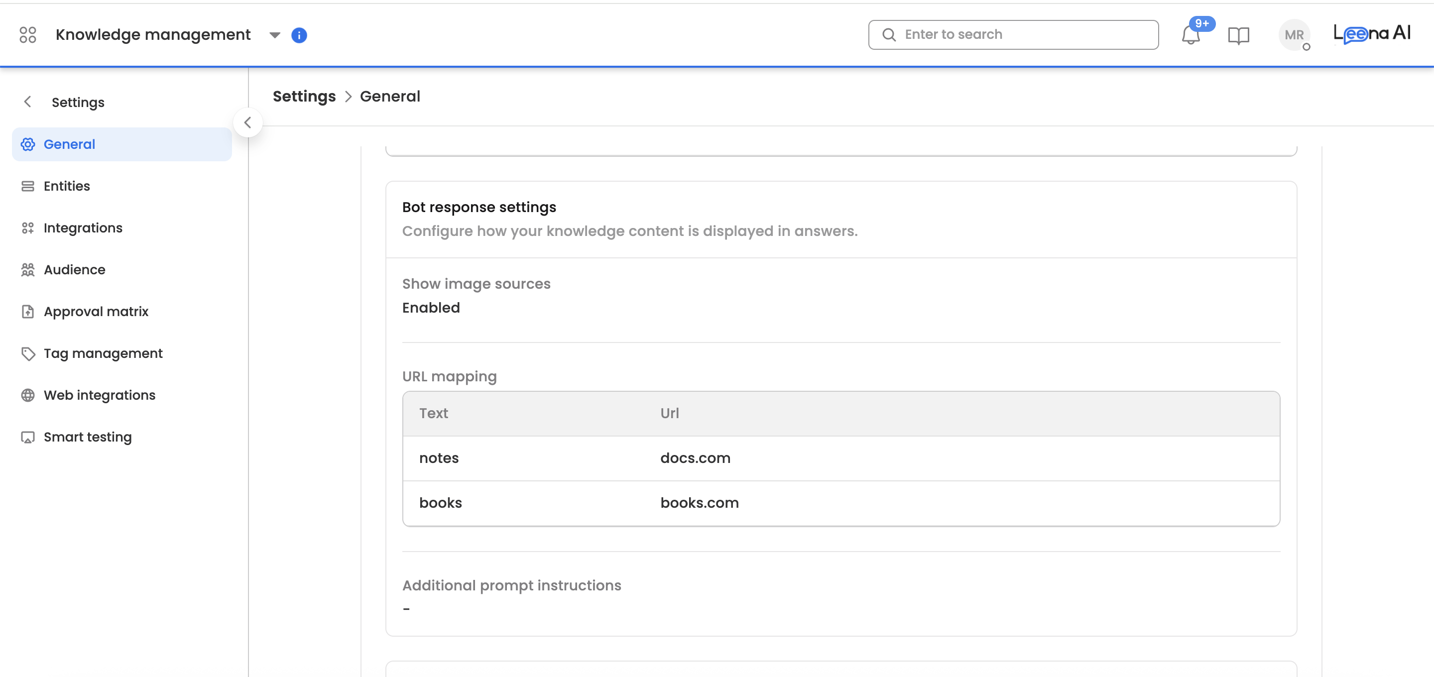Click the Leena AI logo
This screenshot has width=1434, height=677.
pyautogui.click(x=1371, y=34)
